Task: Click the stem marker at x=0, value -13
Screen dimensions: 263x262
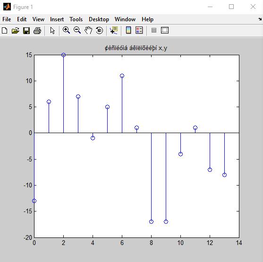Action: point(34,201)
